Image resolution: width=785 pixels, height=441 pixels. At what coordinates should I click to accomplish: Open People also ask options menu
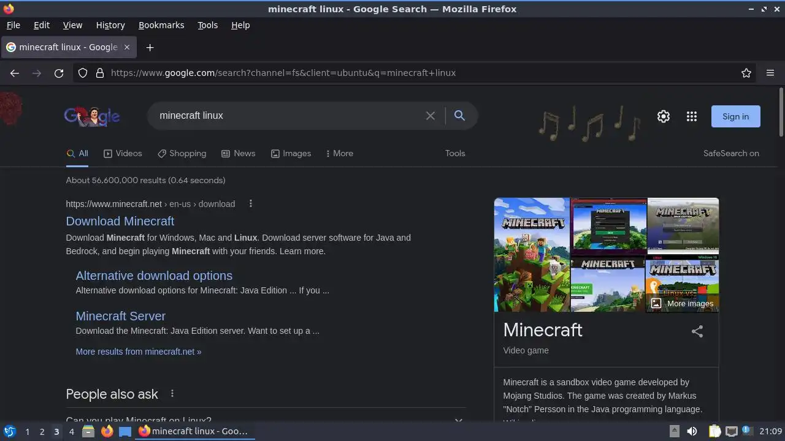172,394
